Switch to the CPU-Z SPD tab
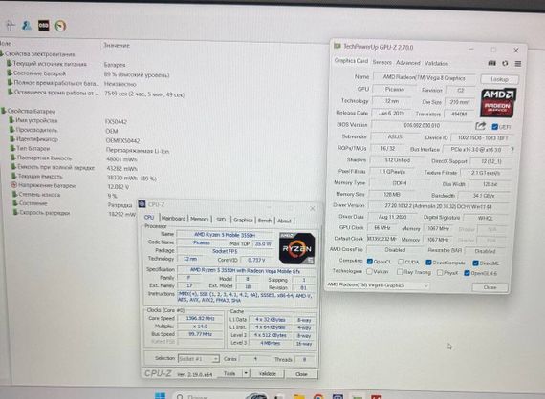Screen dimensions: 545x399 [221, 220]
